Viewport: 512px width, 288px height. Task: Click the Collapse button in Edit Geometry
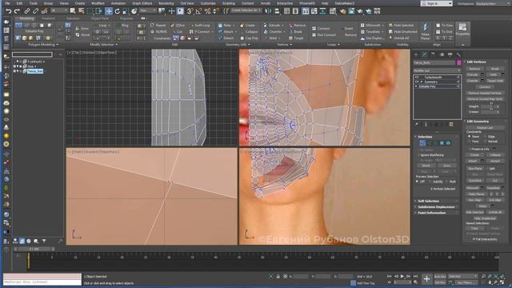tap(494, 155)
